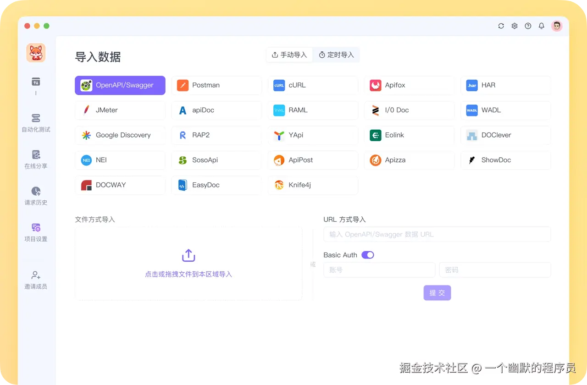Click the NEI icon
This screenshot has height=385, width=587.
click(x=86, y=160)
